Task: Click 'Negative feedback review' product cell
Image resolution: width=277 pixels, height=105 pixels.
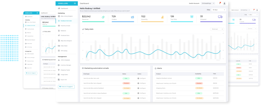Action: [x=164, y=78]
